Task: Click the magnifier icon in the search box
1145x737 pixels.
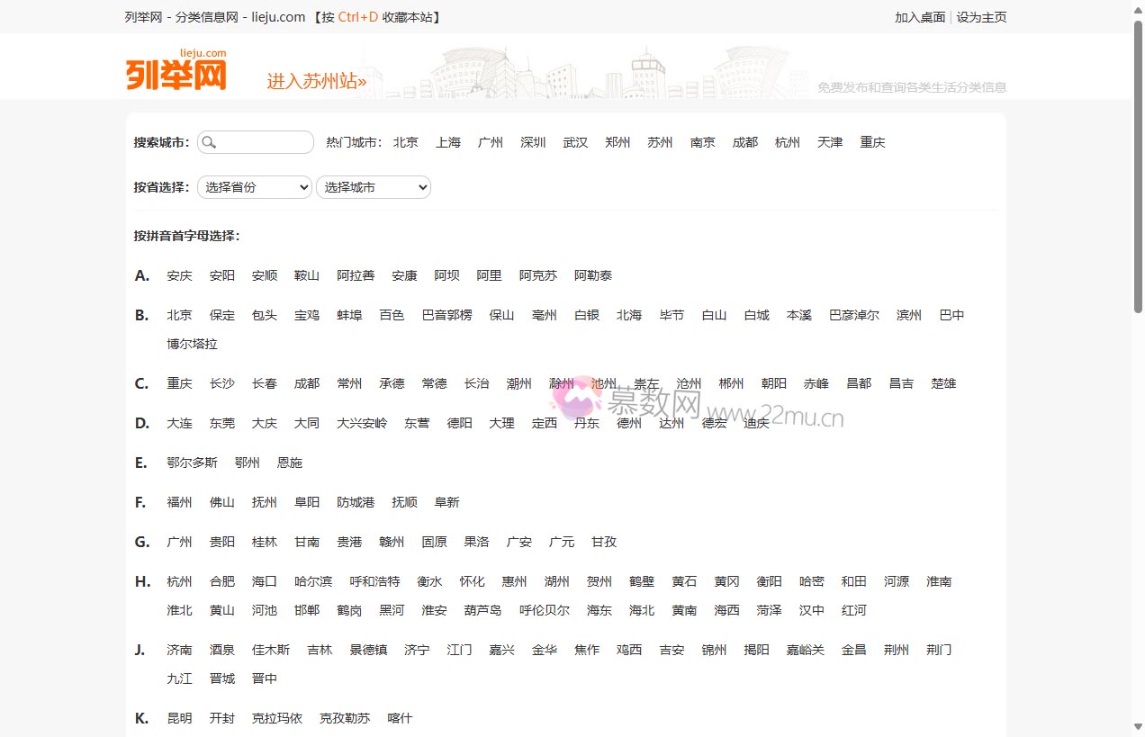Action: click(209, 142)
